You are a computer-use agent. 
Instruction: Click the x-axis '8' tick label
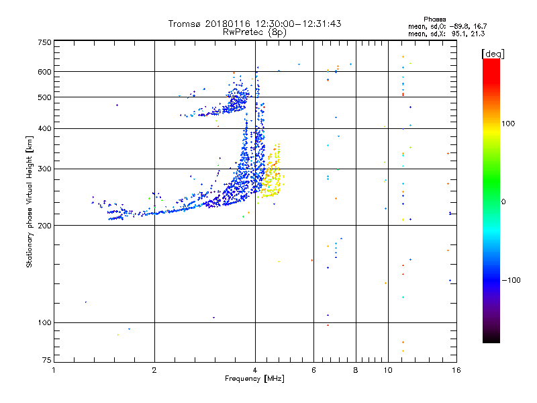point(356,370)
